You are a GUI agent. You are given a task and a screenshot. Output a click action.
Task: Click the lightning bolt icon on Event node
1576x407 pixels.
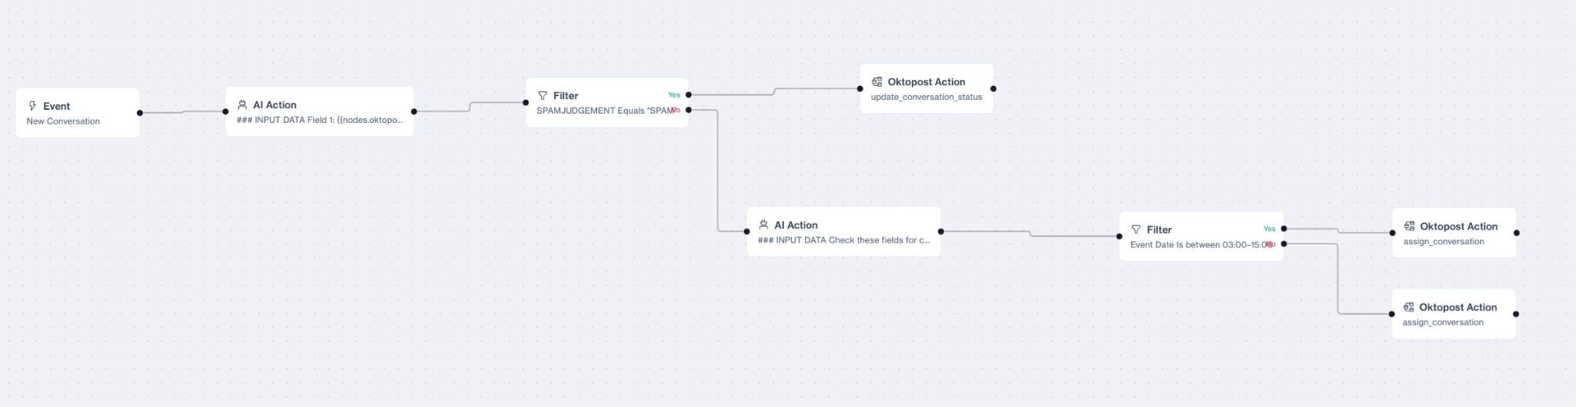(x=32, y=106)
